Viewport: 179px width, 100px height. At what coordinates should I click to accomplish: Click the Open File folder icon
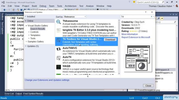coord(18,10)
